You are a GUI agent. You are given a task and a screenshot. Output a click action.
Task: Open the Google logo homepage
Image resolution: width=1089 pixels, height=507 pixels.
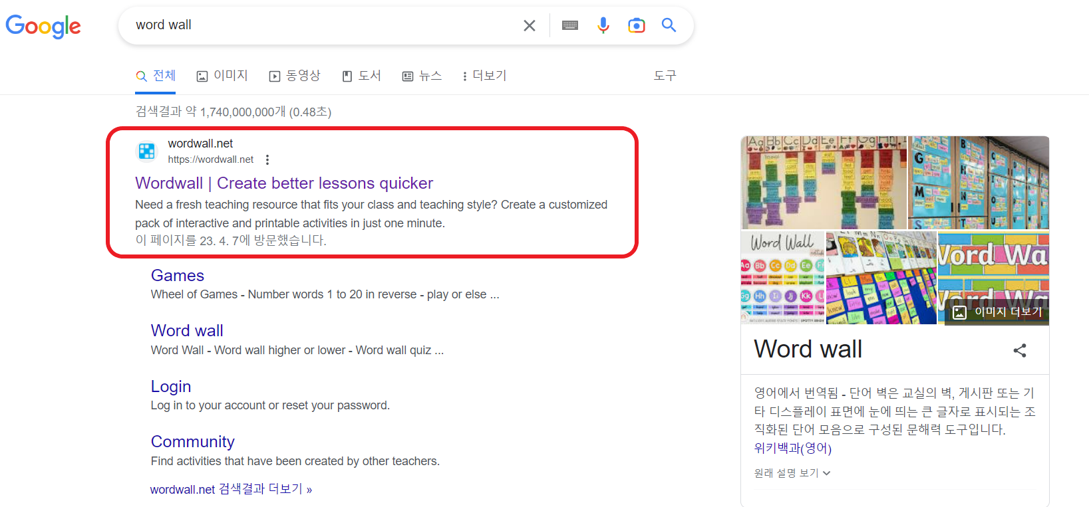(43, 26)
